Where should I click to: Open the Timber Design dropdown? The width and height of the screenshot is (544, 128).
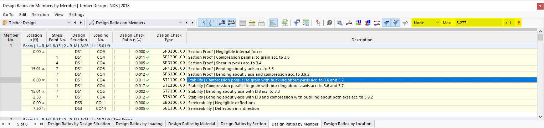[x=69, y=23]
